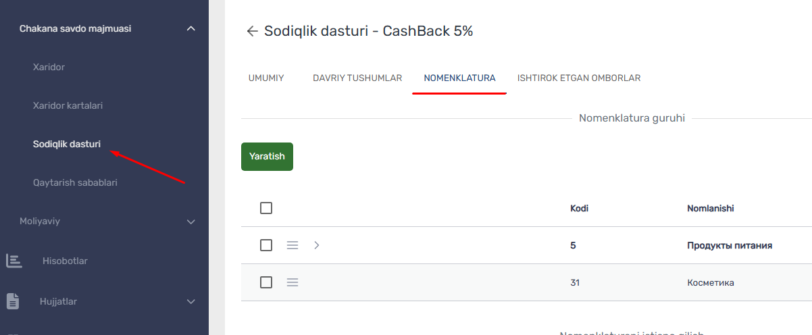
Task: Collapse the Chakana savdo majmuasi section
Action: click(191, 28)
